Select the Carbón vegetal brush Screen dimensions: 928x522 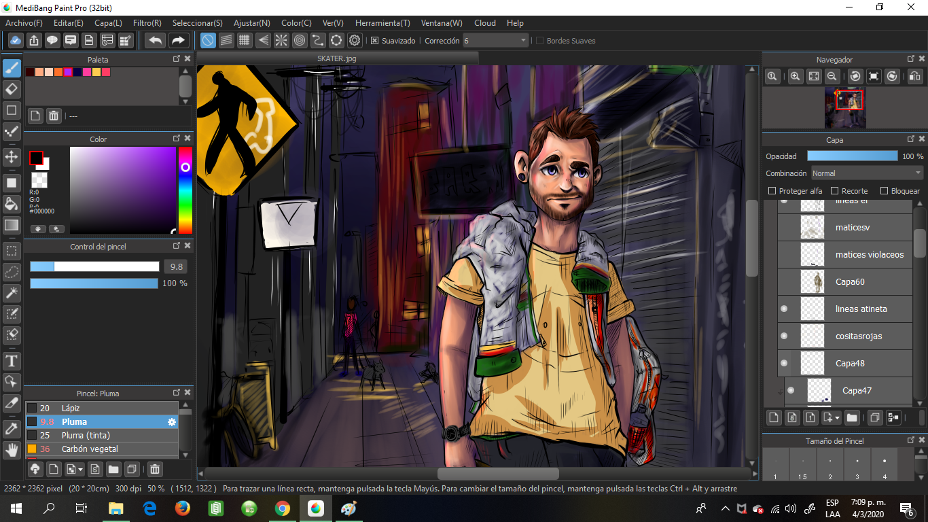[x=89, y=449]
